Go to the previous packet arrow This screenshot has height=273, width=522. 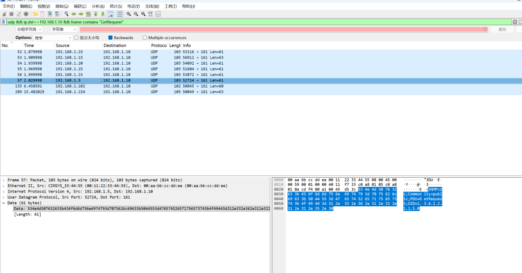coord(74,14)
